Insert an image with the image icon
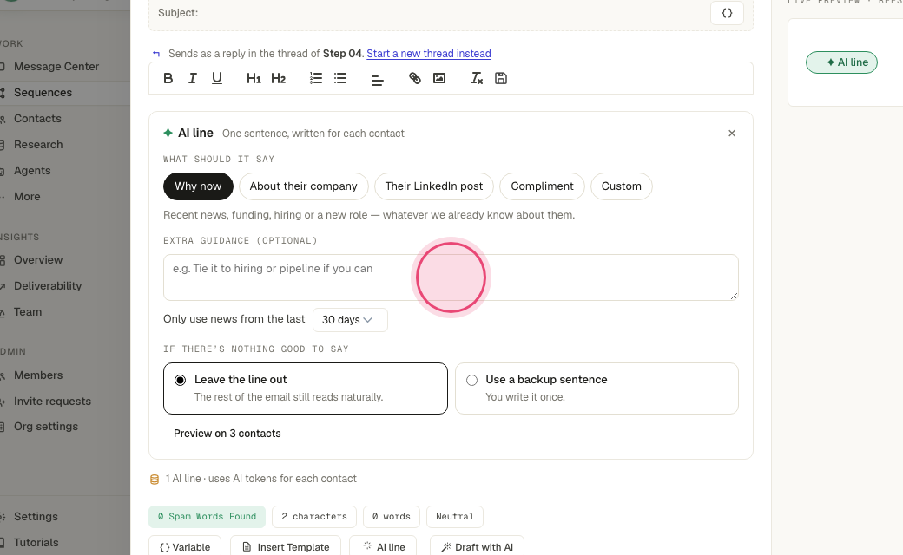 pos(439,78)
